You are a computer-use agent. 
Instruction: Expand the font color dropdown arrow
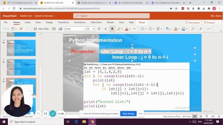click(130, 29)
